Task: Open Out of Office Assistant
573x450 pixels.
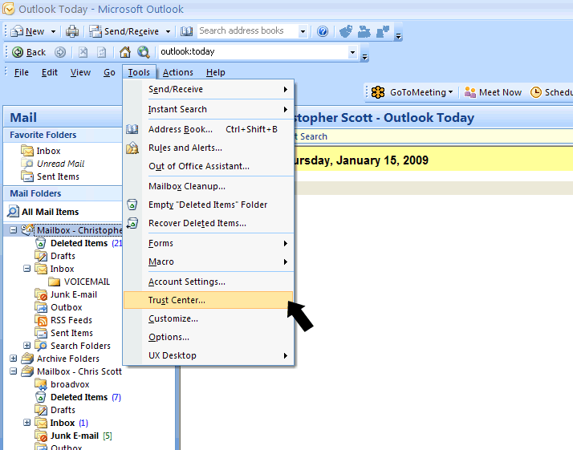Action: [209, 166]
